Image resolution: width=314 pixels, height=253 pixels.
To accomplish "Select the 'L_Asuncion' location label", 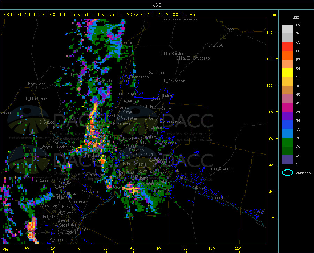I will pyautogui.click(x=174, y=81).
